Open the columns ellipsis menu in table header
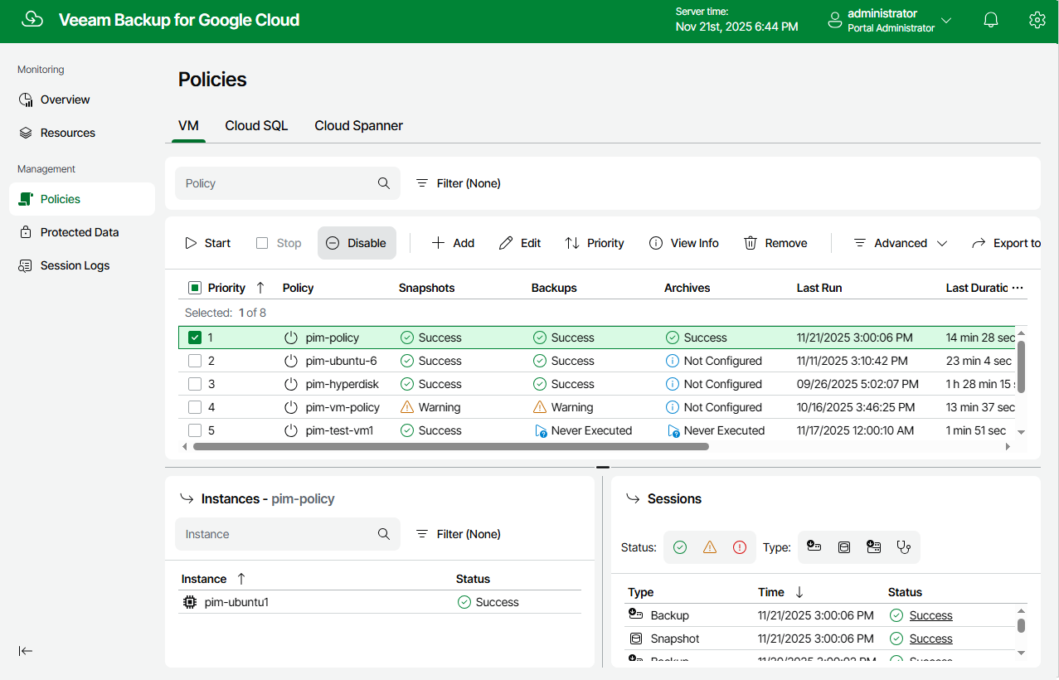This screenshot has height=680, width=1059. (x=1018, y=288)
